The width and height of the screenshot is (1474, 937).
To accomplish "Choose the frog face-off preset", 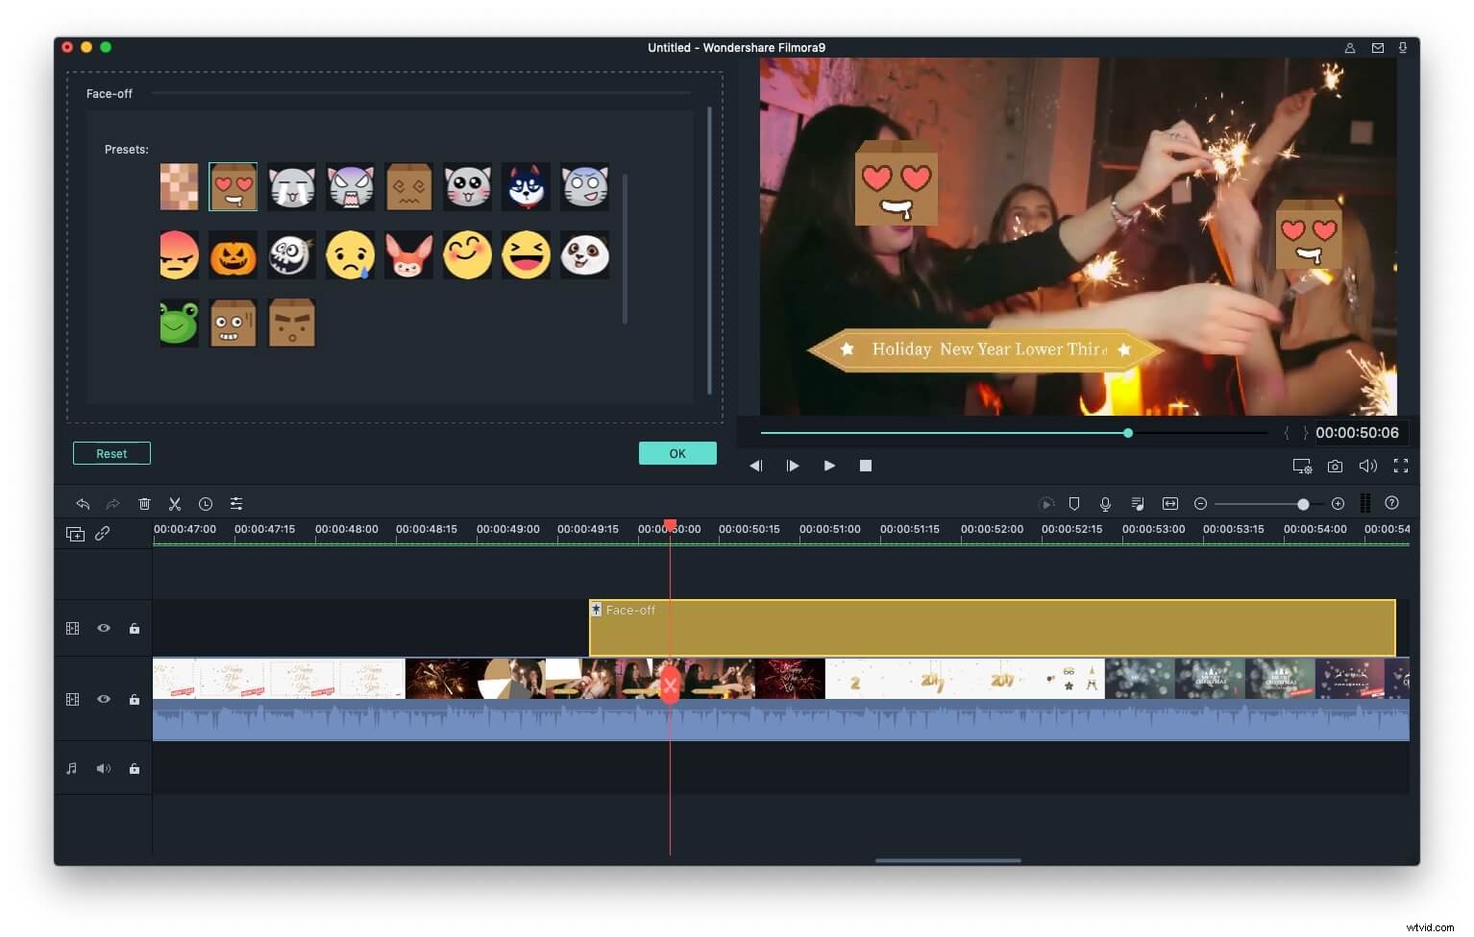I will point(179,323).
